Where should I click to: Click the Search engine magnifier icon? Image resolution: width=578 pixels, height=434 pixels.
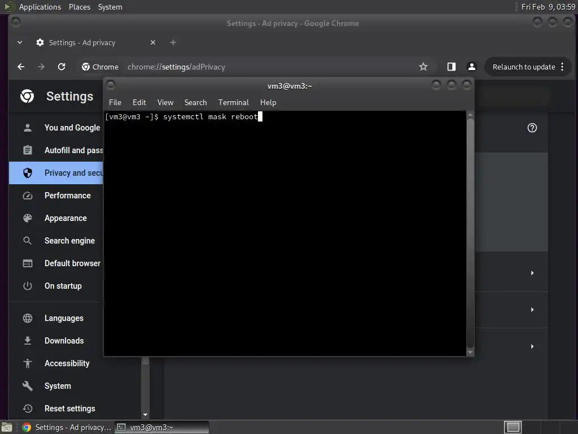(28, 241)
